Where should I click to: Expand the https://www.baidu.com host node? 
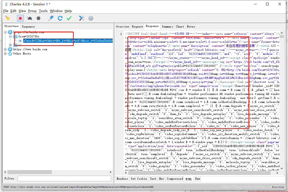click(x=5, y=49)
